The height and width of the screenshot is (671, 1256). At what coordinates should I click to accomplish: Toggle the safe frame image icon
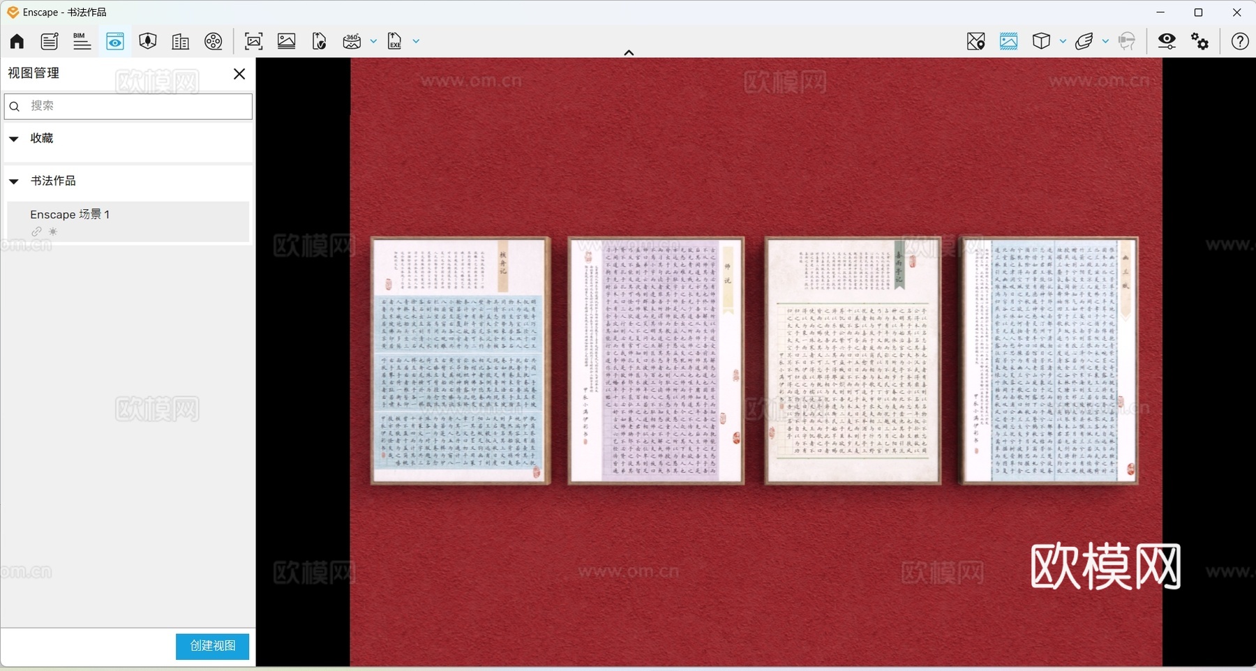pos(1008,41)
